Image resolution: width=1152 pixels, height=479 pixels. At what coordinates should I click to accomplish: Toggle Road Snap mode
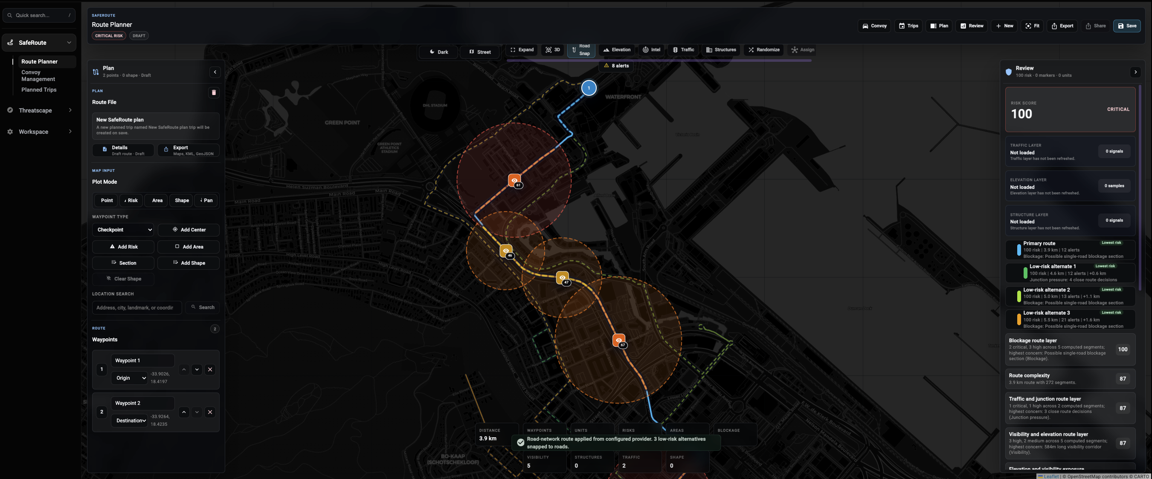click(581, 49)
